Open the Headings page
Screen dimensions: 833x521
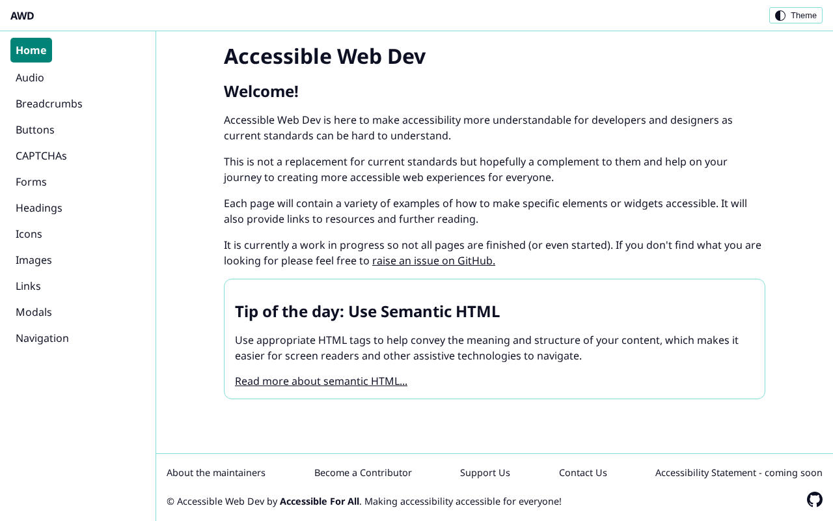pos(39,208)
